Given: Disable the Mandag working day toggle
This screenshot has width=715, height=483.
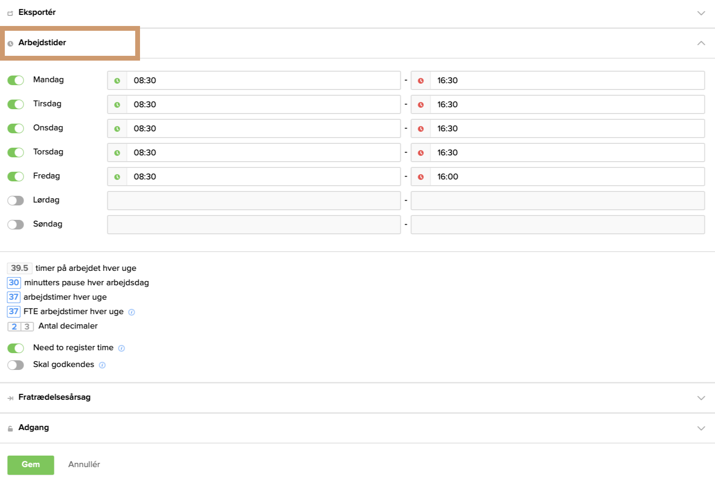Looking at the screenshot, I should tap(16, 80).
